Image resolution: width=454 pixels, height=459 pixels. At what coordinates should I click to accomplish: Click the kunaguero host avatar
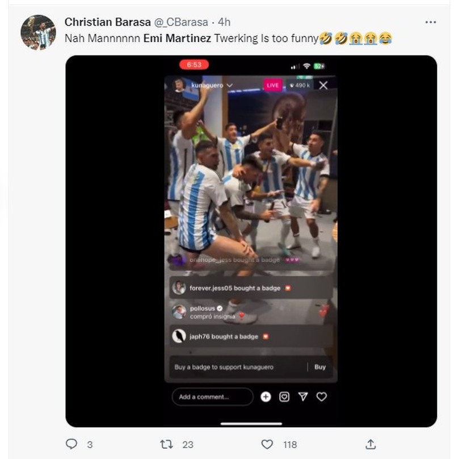[179, 85]
